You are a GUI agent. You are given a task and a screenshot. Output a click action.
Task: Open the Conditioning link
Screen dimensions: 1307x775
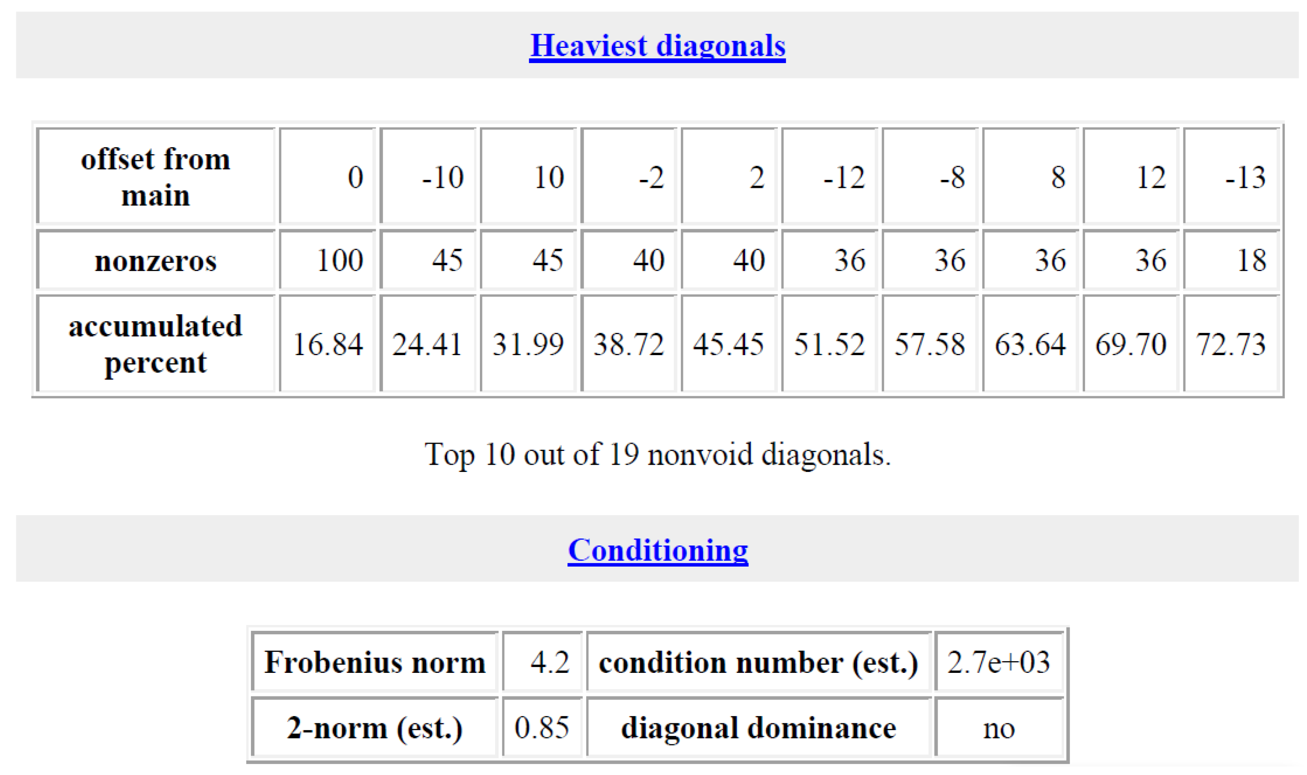tap(657, 550)
